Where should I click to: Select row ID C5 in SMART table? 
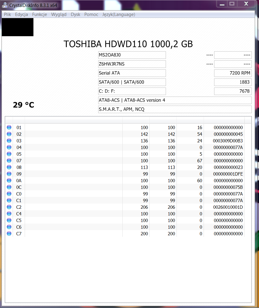19,221
